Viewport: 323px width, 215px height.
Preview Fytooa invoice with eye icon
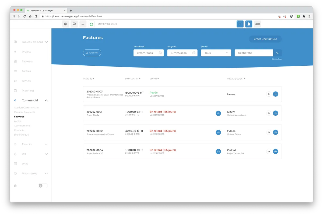coord(269,132)
